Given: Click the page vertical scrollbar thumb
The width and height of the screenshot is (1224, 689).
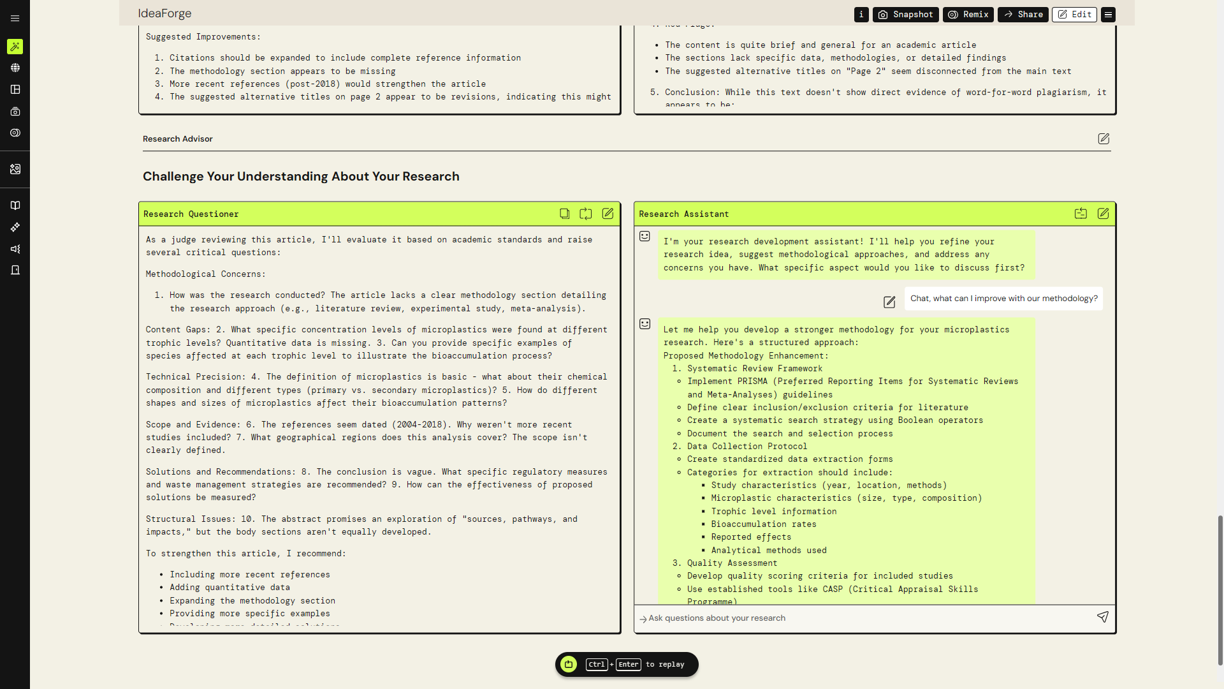Looking at the screenshot, I should 1220,590.
